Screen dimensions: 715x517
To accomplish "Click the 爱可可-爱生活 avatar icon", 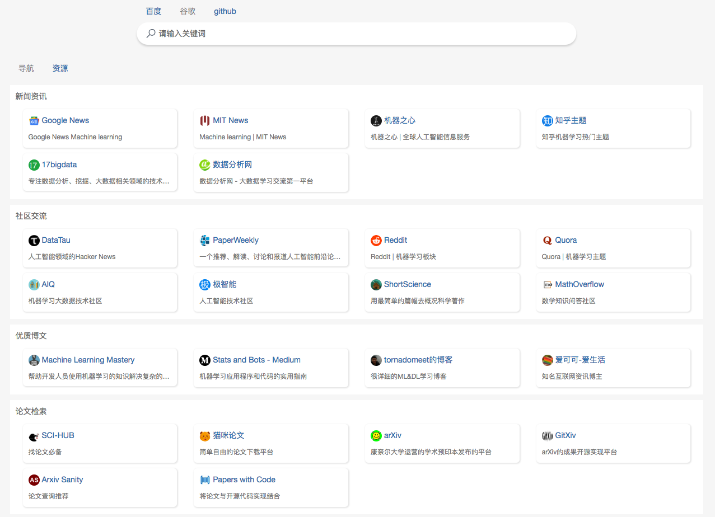I will click(x=548, y=360).
